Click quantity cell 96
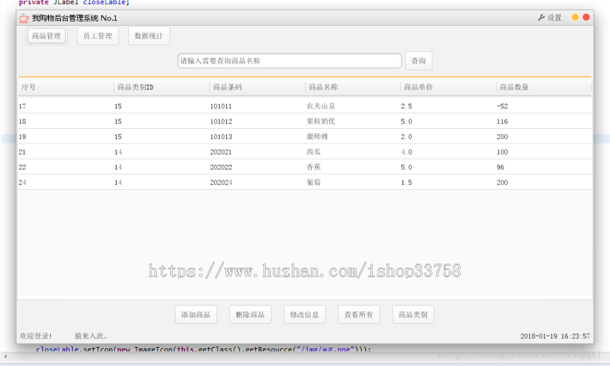 [x=500, y=167]
